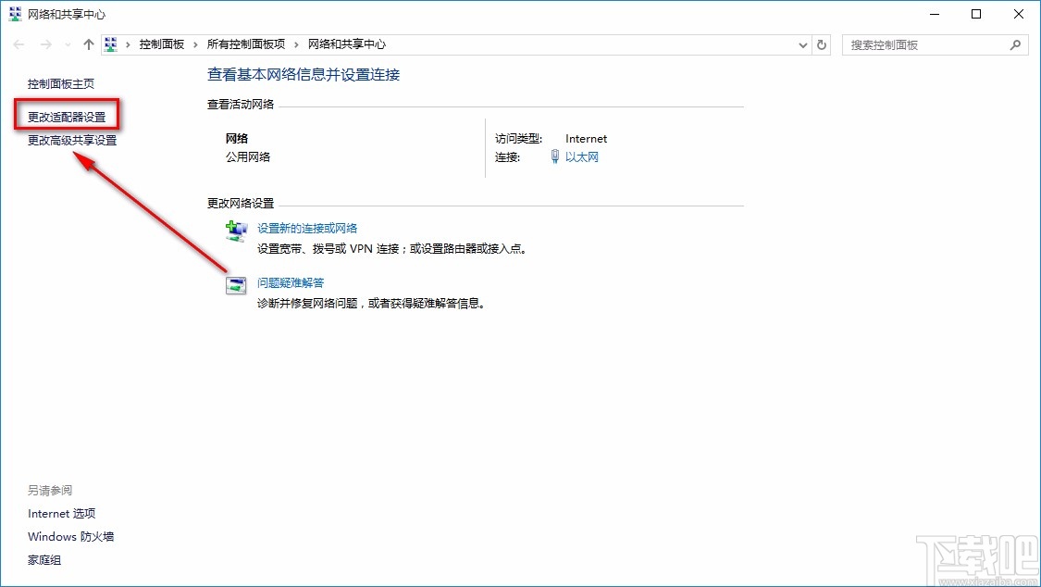This screenshot has width=1041, height=587.
Task: Open 更改高级共享设置
Action: [70, 140]
